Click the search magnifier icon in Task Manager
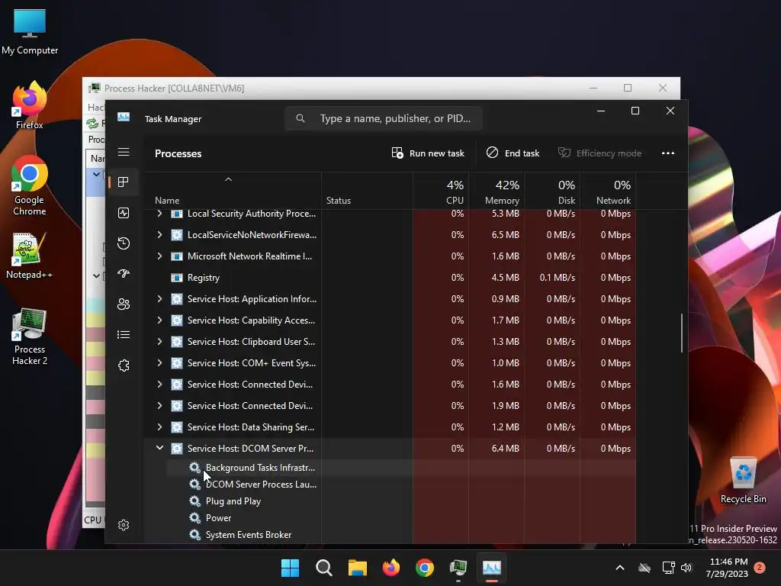781x586 pixels. [301, 118]
